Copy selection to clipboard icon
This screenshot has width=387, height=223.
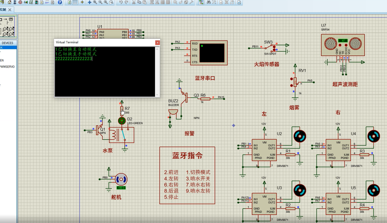pos(139,2)
